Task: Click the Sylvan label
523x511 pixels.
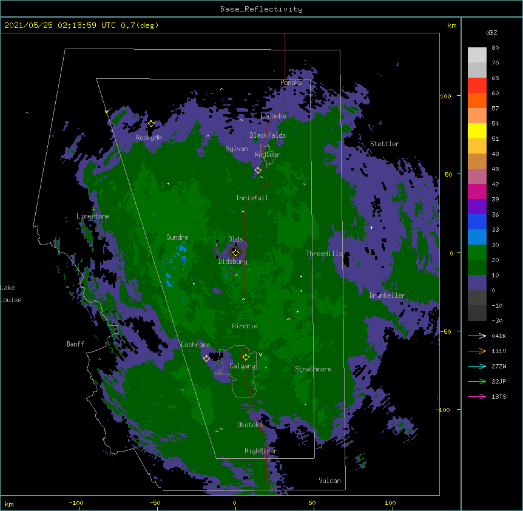Action: click(x=237, y=149)
